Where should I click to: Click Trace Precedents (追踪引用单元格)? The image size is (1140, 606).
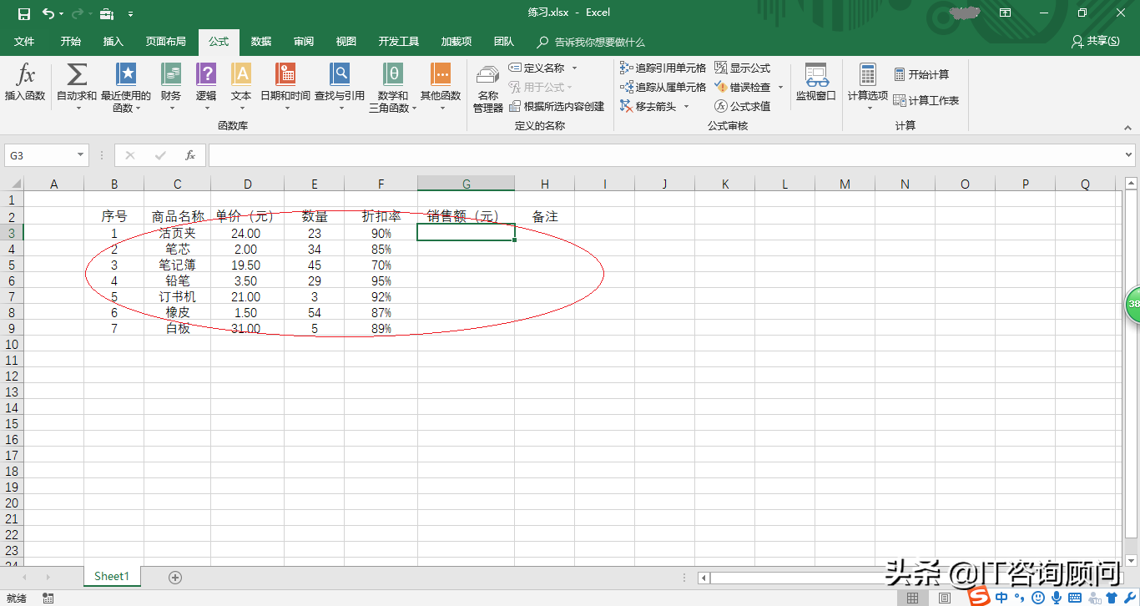663,68
